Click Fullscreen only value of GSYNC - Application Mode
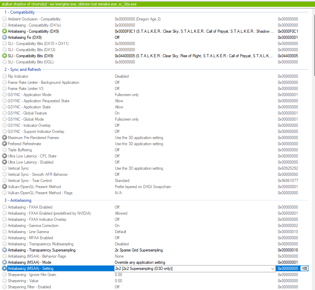 127,95
